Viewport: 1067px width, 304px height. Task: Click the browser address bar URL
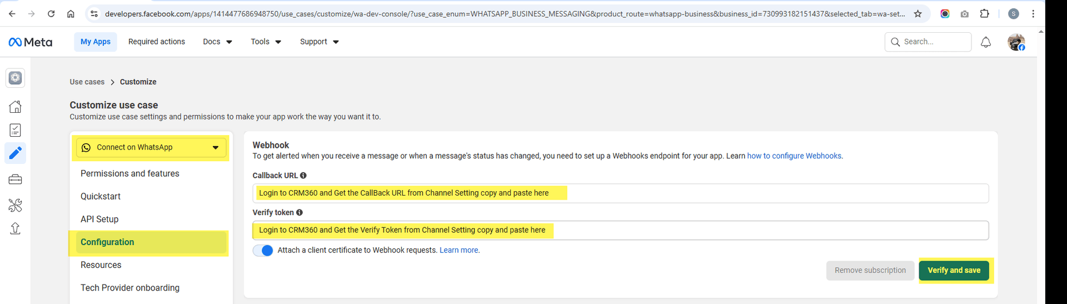505,14
